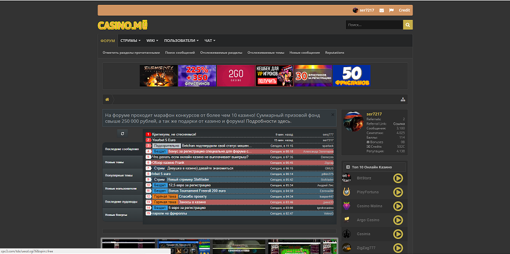Open the envelope messages icon in top bar
Screen dimensions: 510x254
[x=381, y=10]
